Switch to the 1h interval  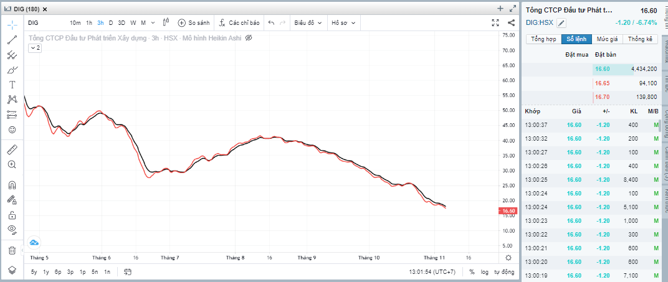[89, 22]
